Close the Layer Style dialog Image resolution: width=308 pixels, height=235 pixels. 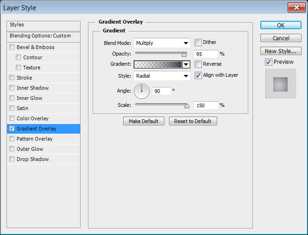295,7
